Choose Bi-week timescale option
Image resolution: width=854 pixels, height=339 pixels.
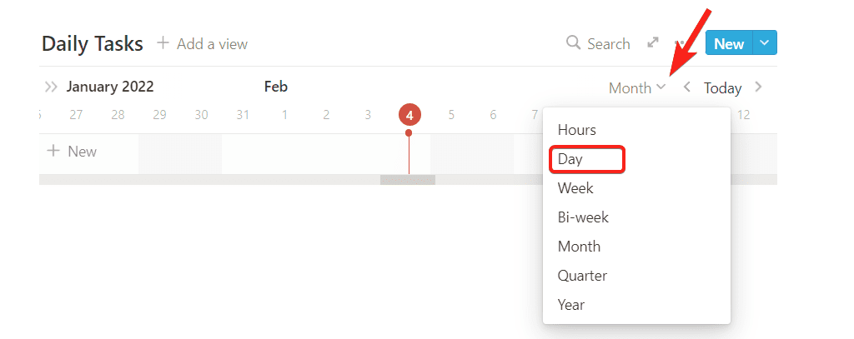click(583, 217)
